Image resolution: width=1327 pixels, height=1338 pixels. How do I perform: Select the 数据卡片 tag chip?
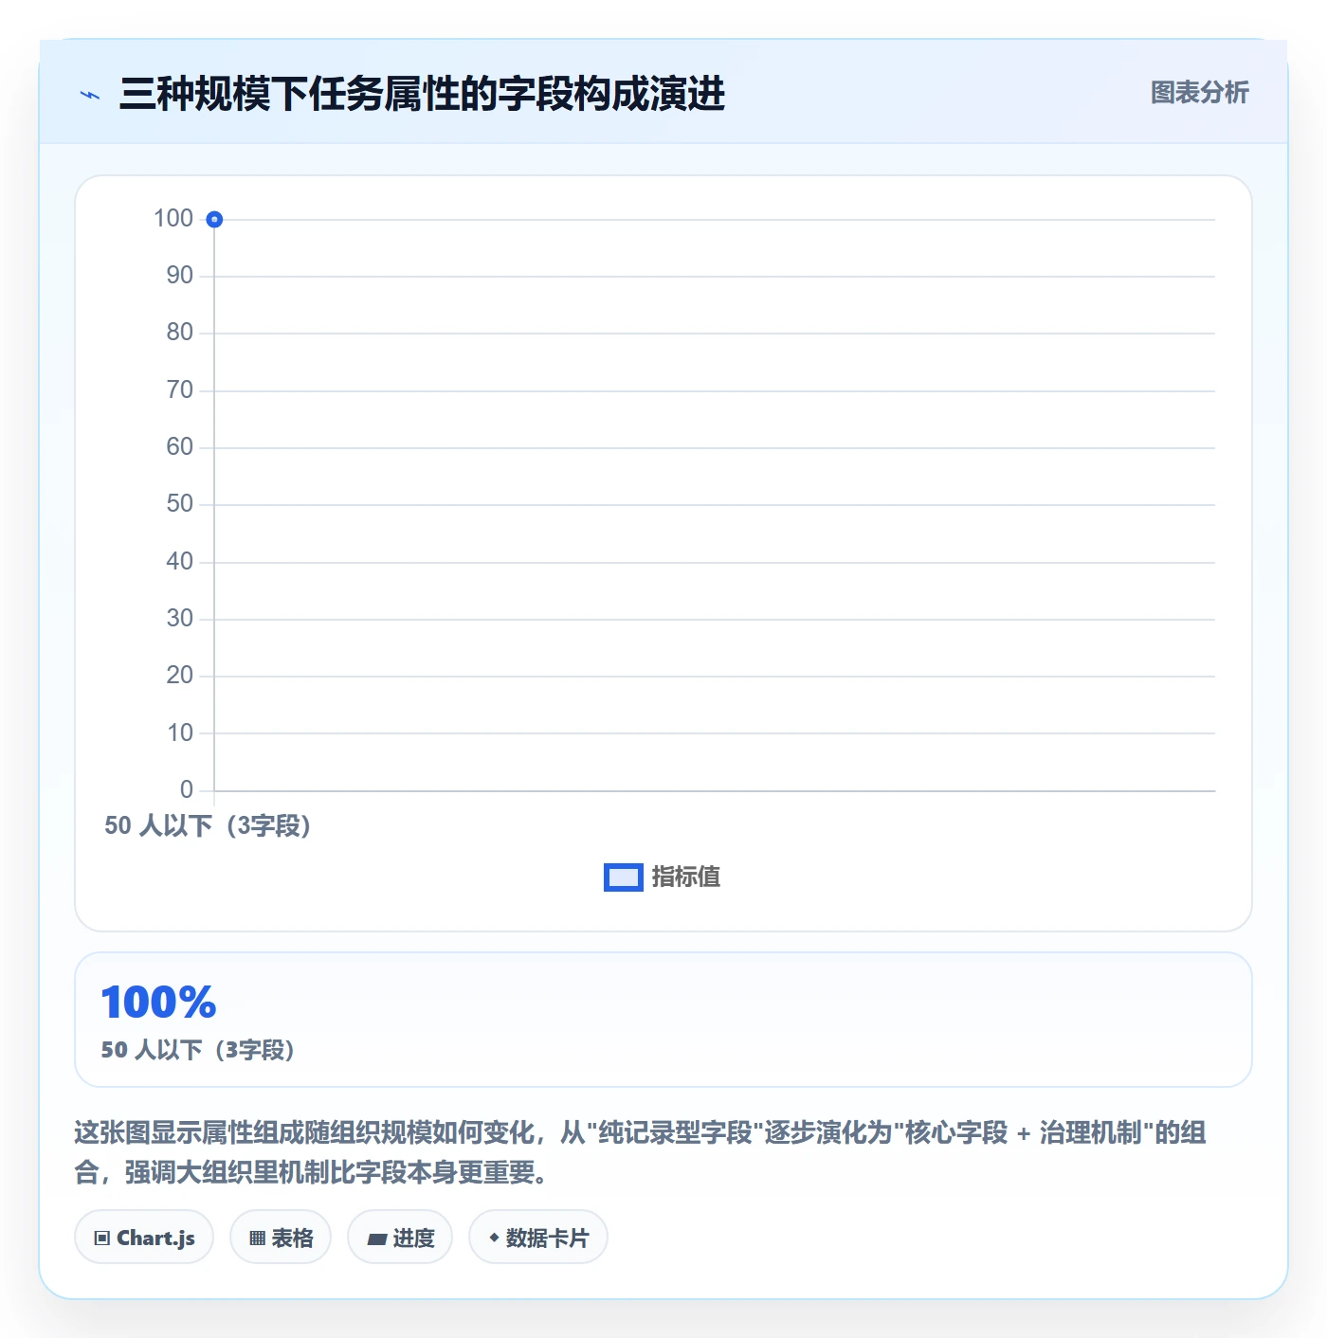(x=538, y=1237)
